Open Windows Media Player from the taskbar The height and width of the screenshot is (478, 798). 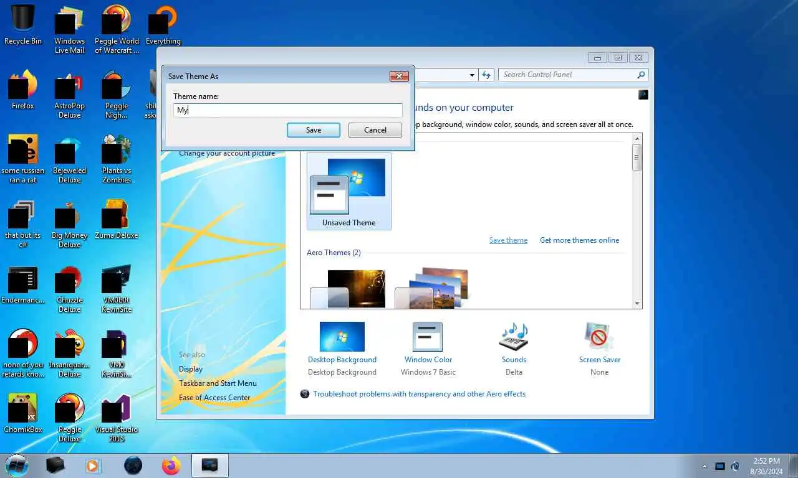click(x=92, y=465)
